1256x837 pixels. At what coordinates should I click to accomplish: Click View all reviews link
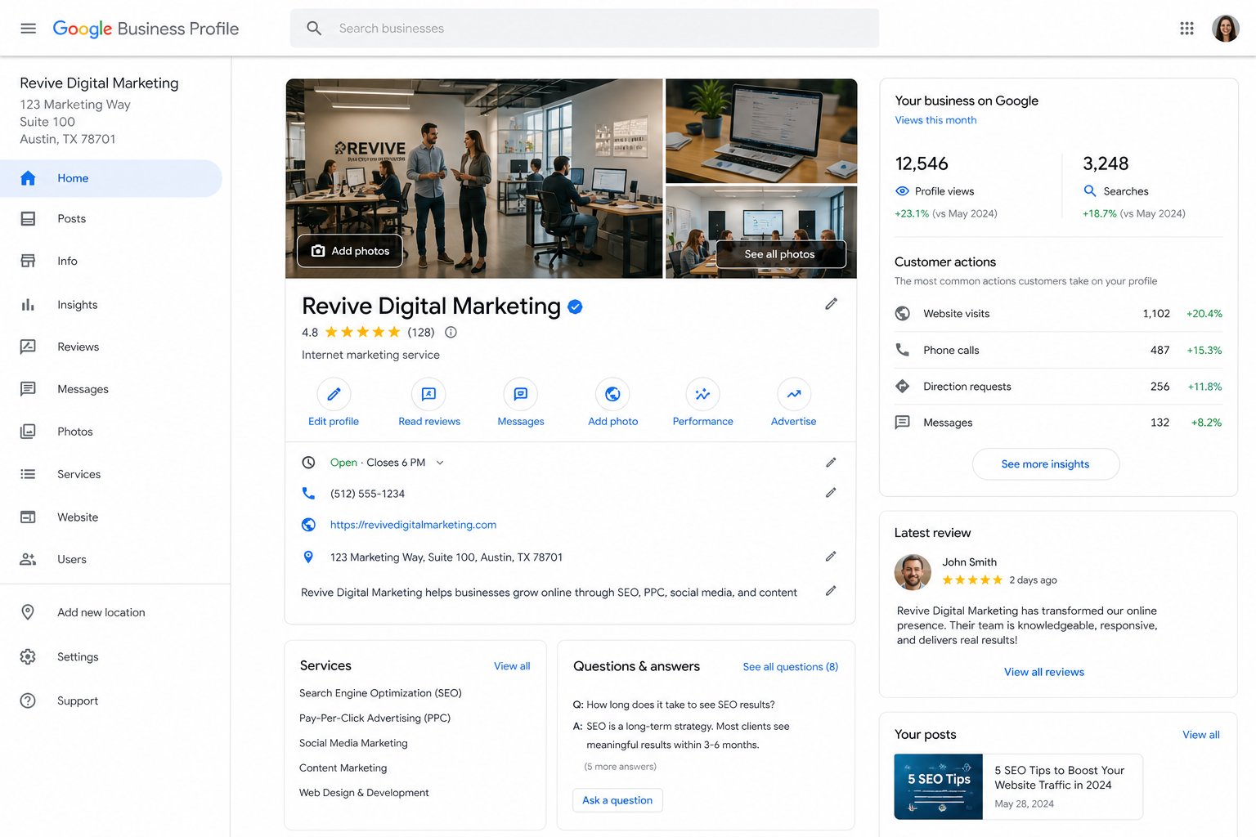coord(1044,672)
